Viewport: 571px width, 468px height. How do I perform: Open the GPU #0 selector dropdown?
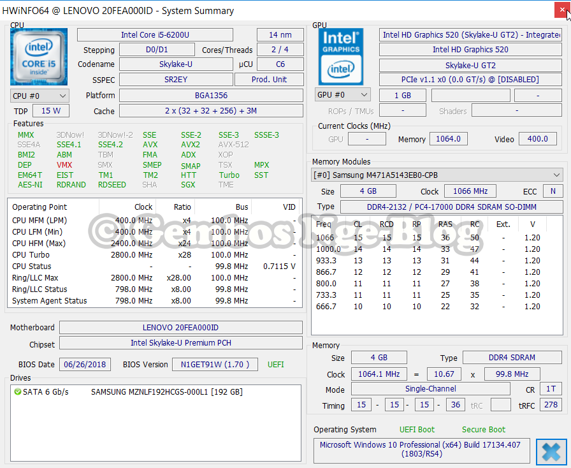[342, 94]
